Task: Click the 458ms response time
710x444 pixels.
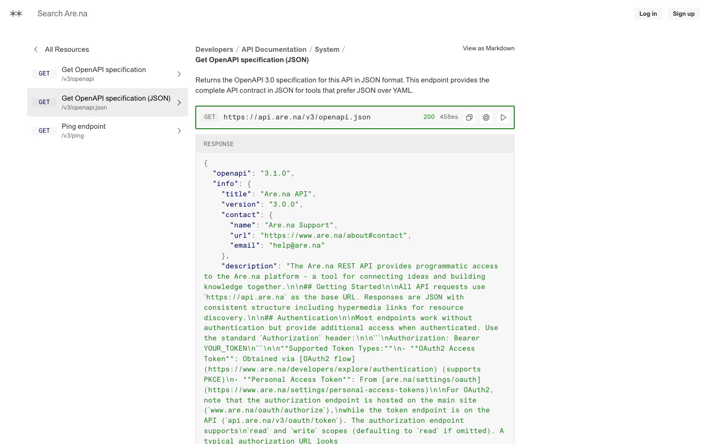Action: click(449, 117)
